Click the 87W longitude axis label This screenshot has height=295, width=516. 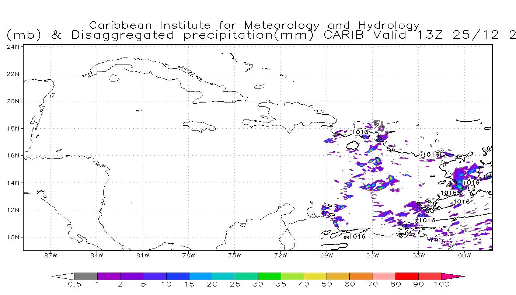pos(50,255)
